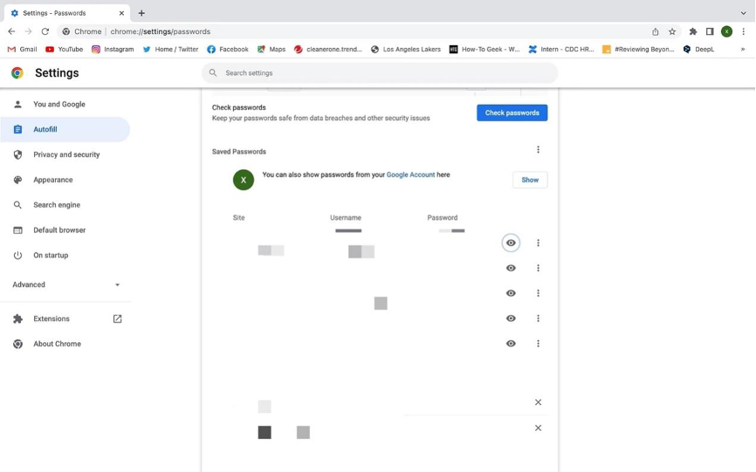The image size is (756, 472).
Task: Show the third saved password using eye icon
Action: click(x=511, y=293)
